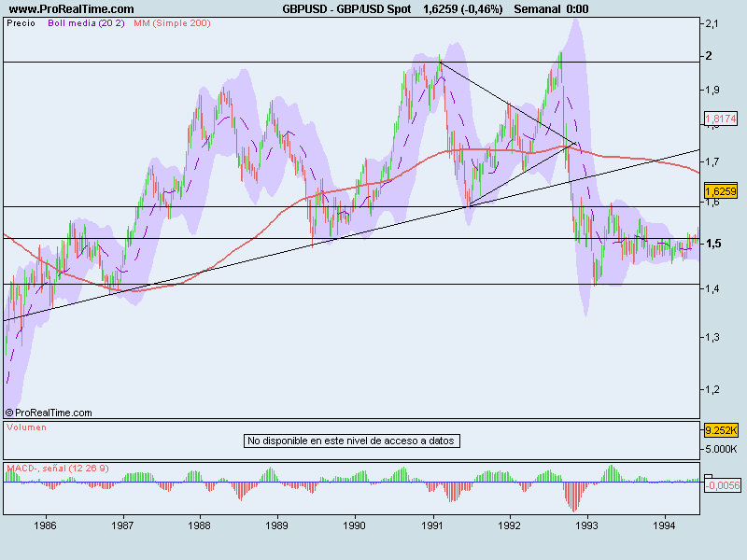Image resolution: width=747 pixels, height=560 pixels.
Task: Click the 1,9 price axis label
Action: [x=712, y=90]
